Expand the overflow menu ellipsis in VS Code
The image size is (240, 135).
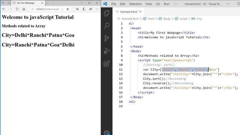[175, 4]
